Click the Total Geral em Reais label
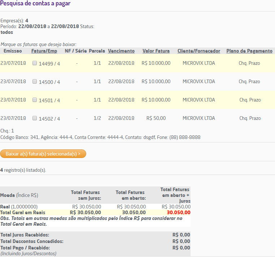 coord(23,212)
